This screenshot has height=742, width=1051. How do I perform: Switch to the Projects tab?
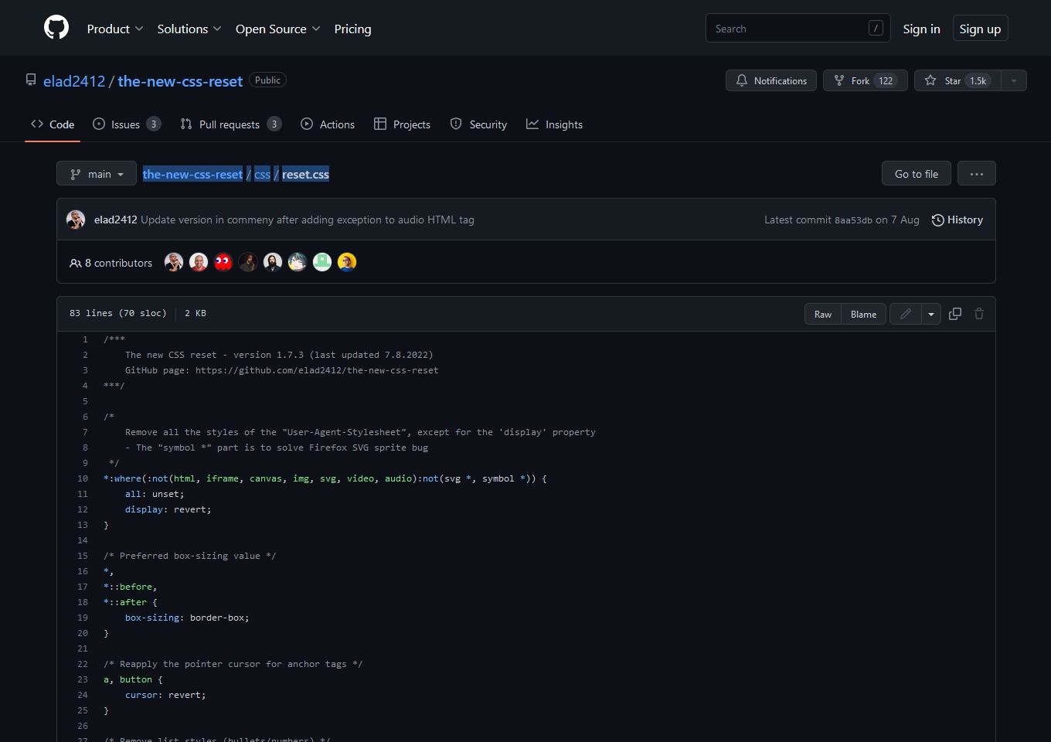(402, 124)
